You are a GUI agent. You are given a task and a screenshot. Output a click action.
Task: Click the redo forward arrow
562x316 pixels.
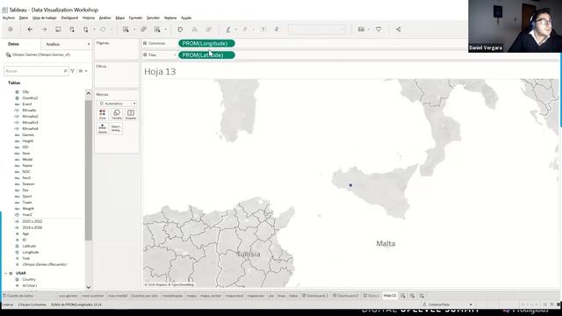[x=44, y=29]
